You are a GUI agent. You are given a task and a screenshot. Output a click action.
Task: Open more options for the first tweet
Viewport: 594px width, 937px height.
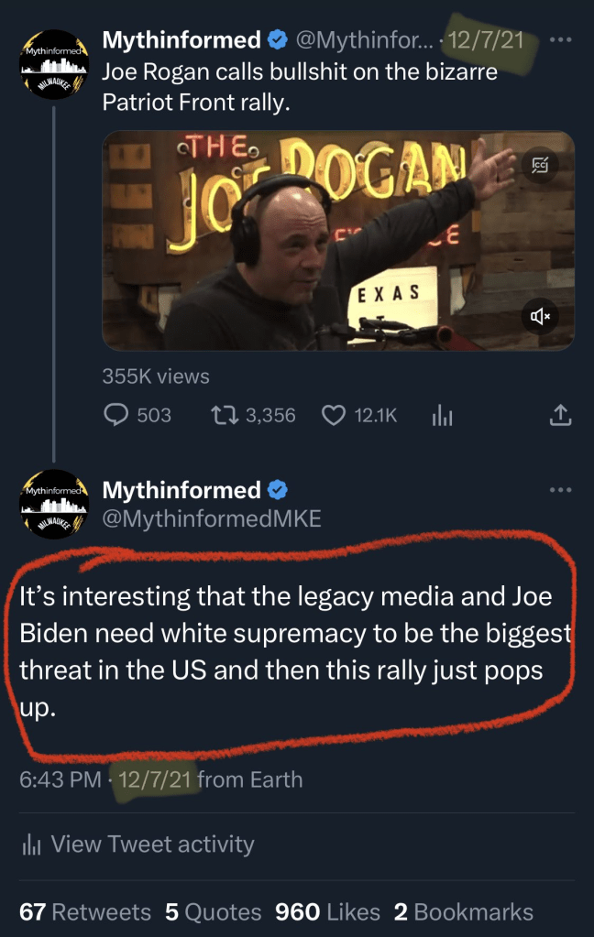(560, 41)
